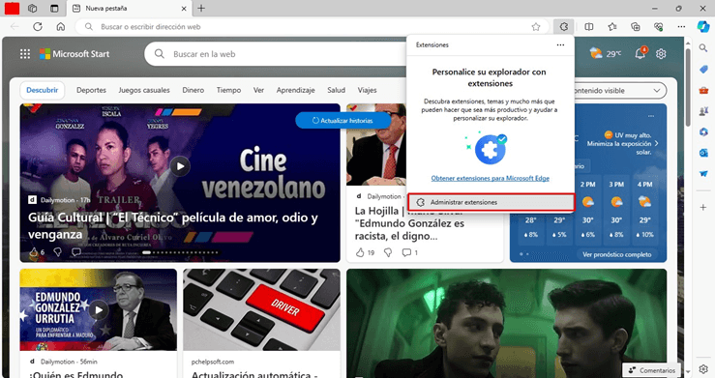
Task: Click the Extensions puzzle icon in toolbar
Action: (564, 27)
